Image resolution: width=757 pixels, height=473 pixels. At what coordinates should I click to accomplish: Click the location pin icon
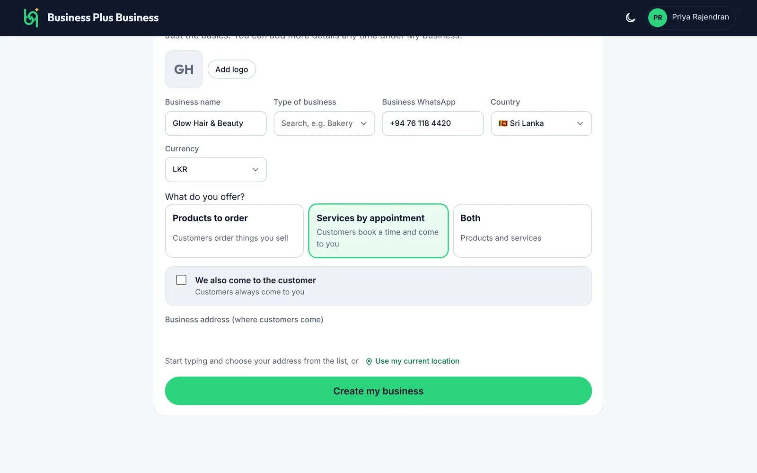[x=369, y=361]
